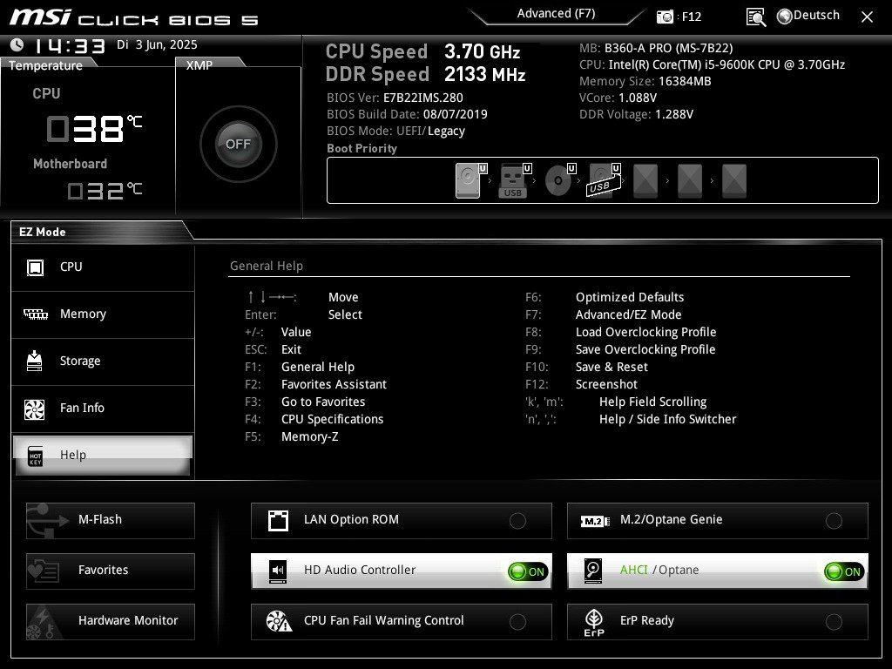Select the Help section
892x669 pixels.
tap(103, 456)
